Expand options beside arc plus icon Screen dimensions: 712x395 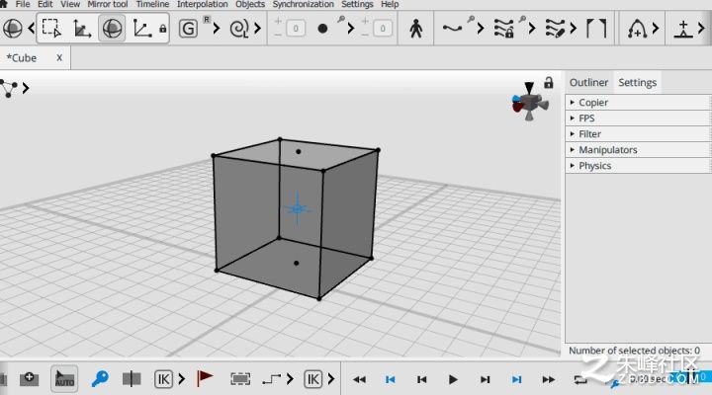(x=656, y=29)
